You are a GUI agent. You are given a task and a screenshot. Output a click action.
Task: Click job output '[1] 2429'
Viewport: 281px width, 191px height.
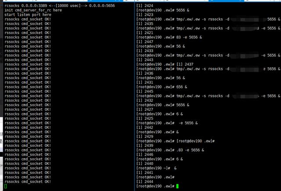tap(145, 136)
